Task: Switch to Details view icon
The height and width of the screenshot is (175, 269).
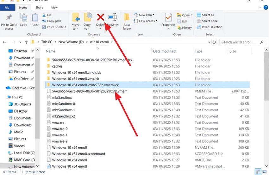Action: pyautogui.click(x=258, y=172)
